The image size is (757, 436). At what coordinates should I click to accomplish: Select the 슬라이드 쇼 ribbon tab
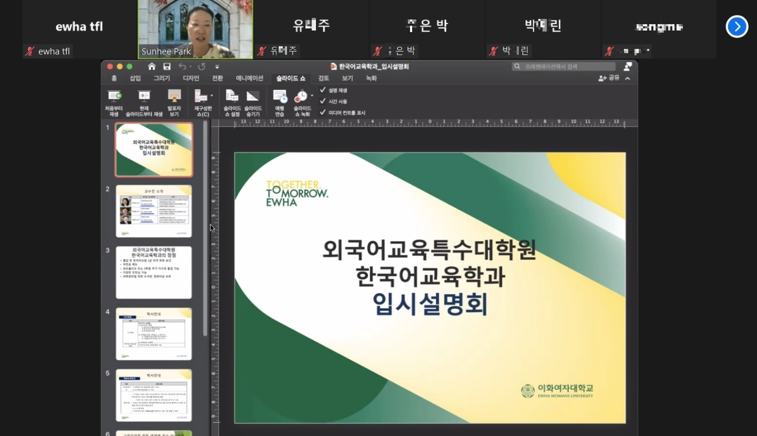pyautogui.click(x=291, y=78)
